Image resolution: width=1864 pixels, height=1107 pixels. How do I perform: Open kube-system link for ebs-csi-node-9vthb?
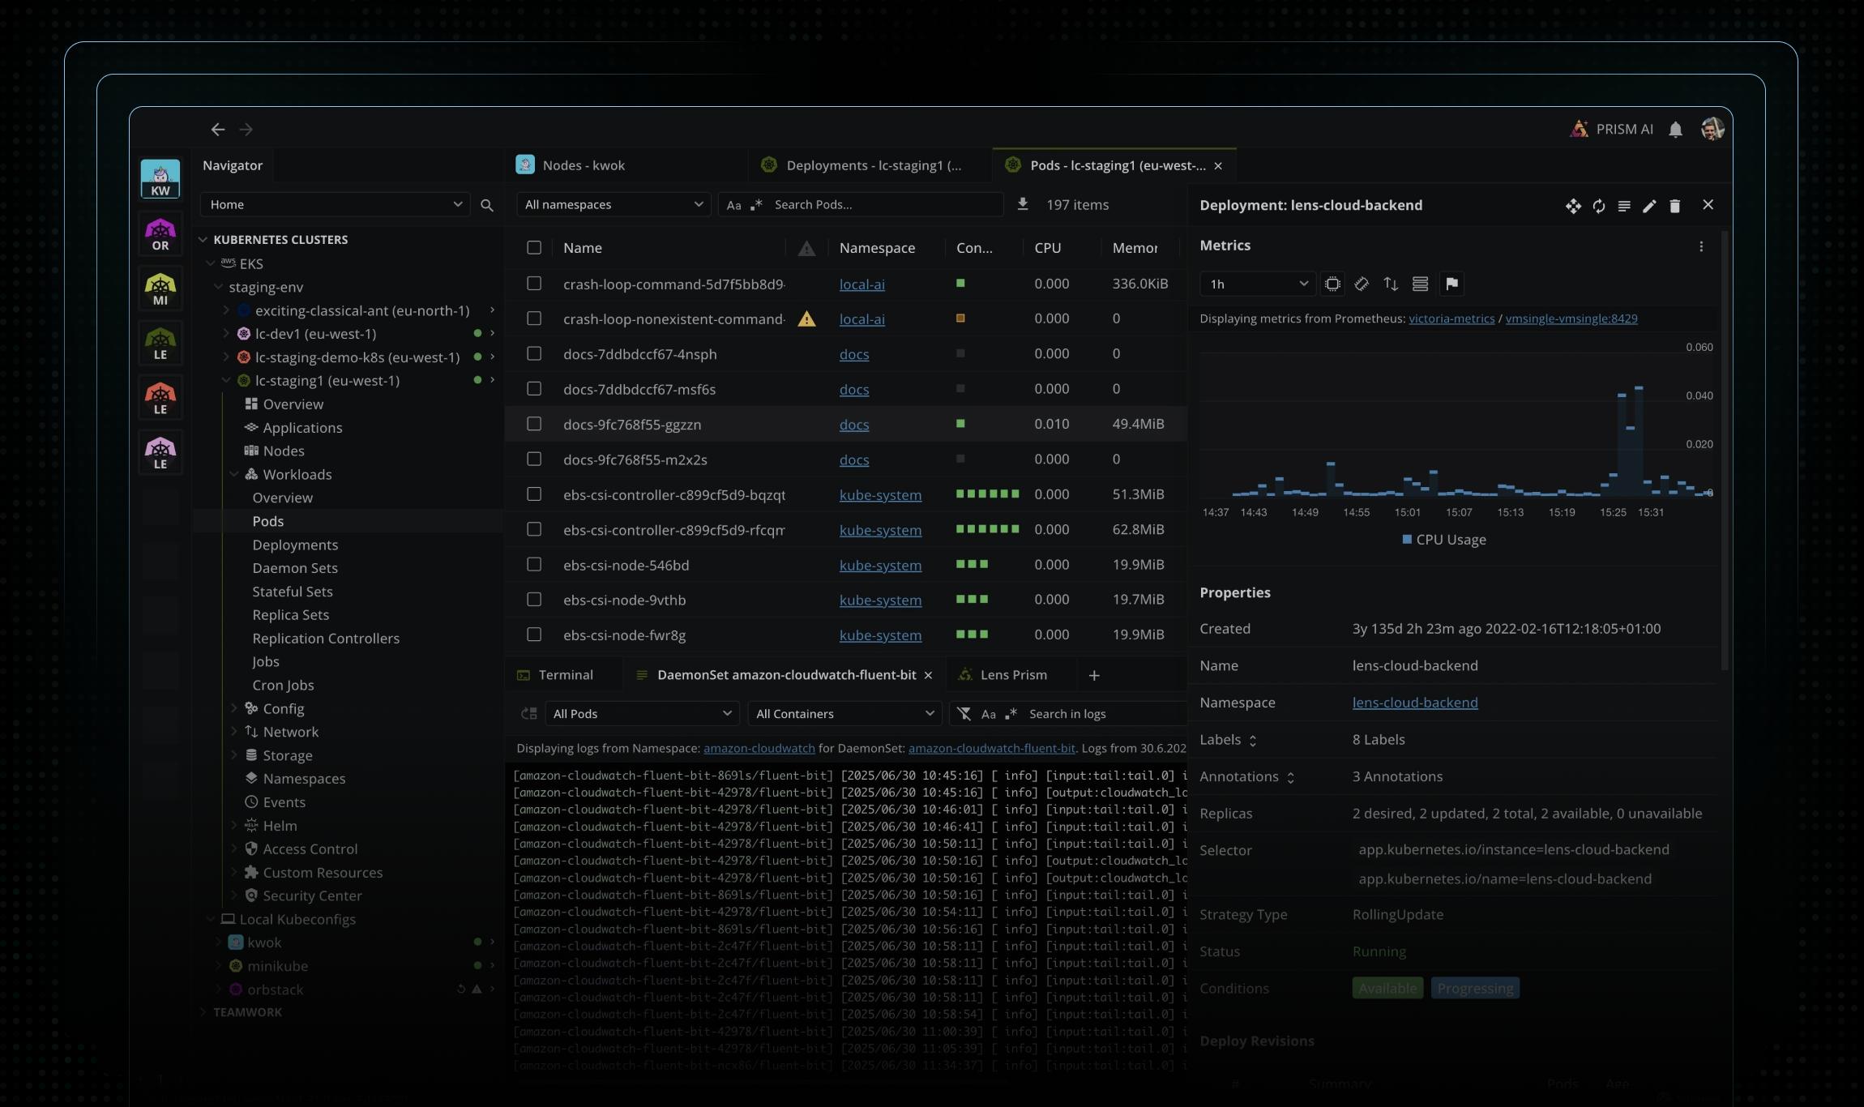880,601
